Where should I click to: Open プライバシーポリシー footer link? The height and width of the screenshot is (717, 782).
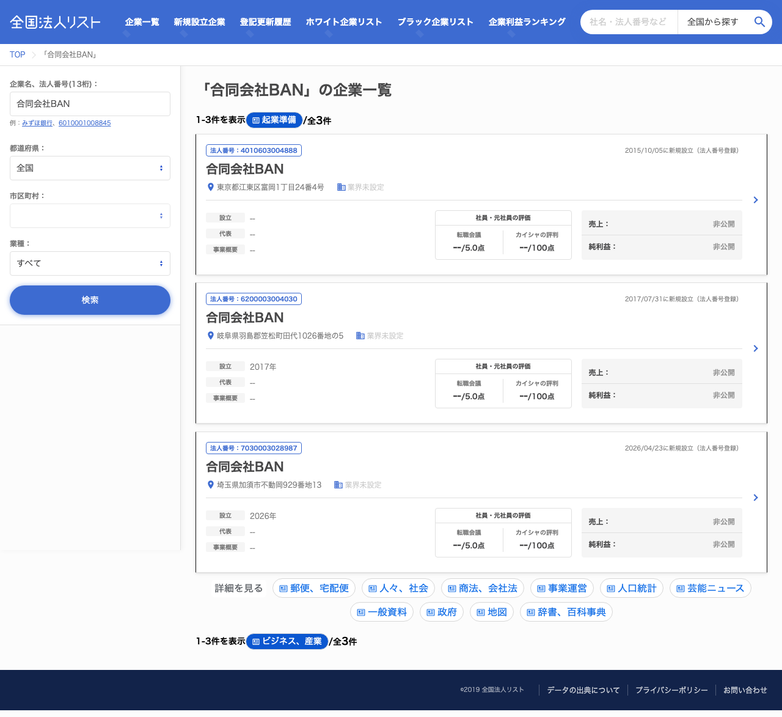coord(671,690)
